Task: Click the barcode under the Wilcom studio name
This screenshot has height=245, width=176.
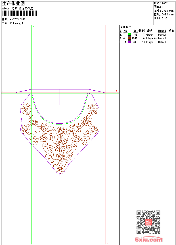Action: click(20, 13)
